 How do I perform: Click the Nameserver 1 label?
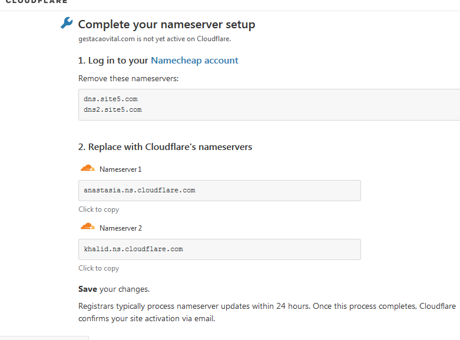click(121, 169)
